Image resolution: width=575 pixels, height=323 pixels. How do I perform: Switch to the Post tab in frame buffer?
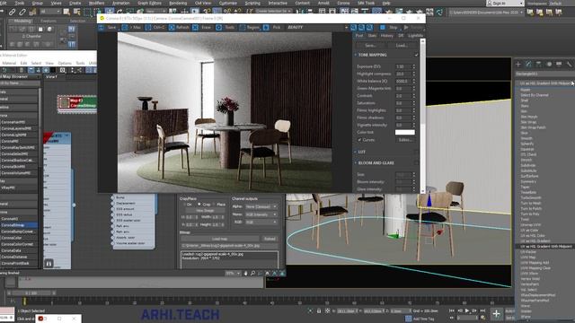coord(359,36)
